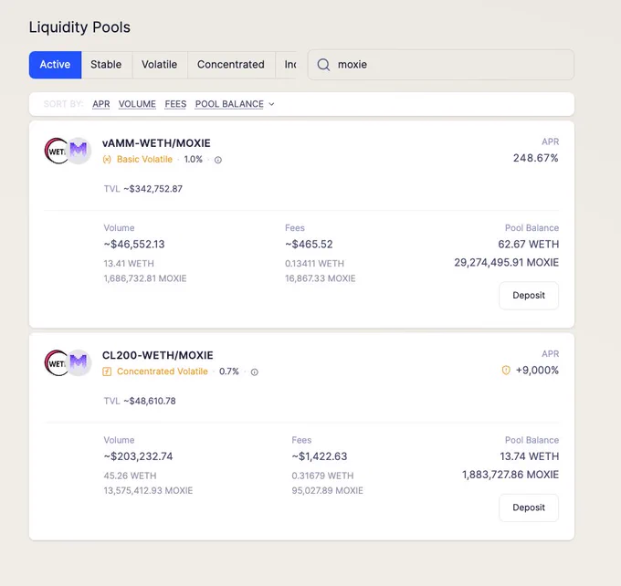
Task: Click the Concentrated Volatile lightning icon
Action: [107, 371]
